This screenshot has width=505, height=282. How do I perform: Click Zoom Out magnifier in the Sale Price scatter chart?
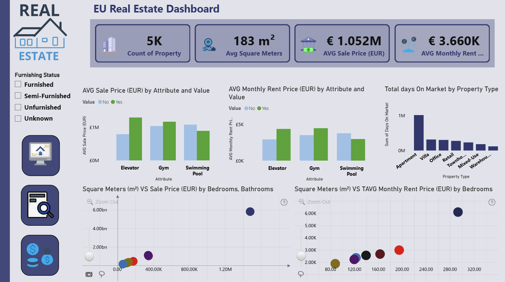click(x=90, y=202)
